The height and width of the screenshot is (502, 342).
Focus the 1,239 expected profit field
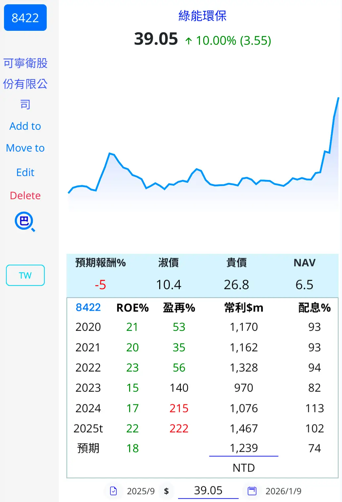pos(244,448)
